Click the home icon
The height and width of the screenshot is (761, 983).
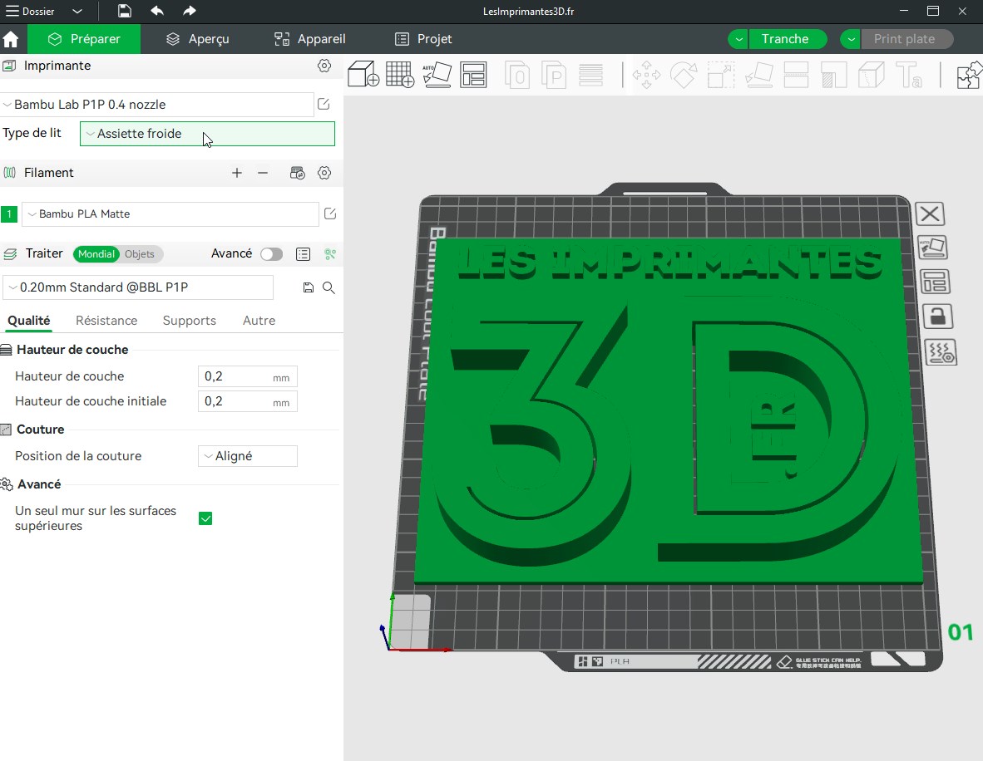(x=11, y=39)
